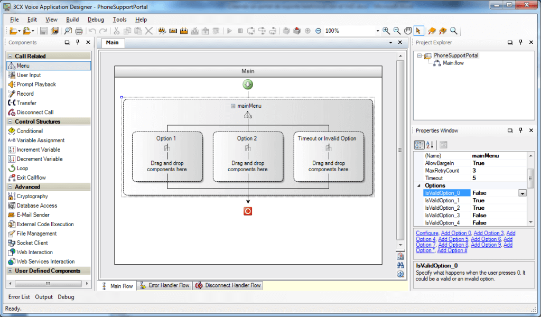This screenshot has height=317, width=541.
Task: Collapse the Call Related section
Action: click(10, 56)
